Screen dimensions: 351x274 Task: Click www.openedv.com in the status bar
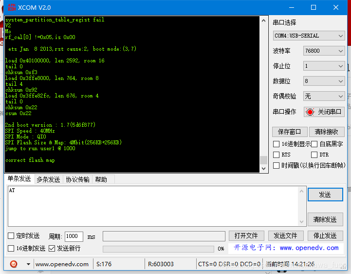click(x=62, y=264)
